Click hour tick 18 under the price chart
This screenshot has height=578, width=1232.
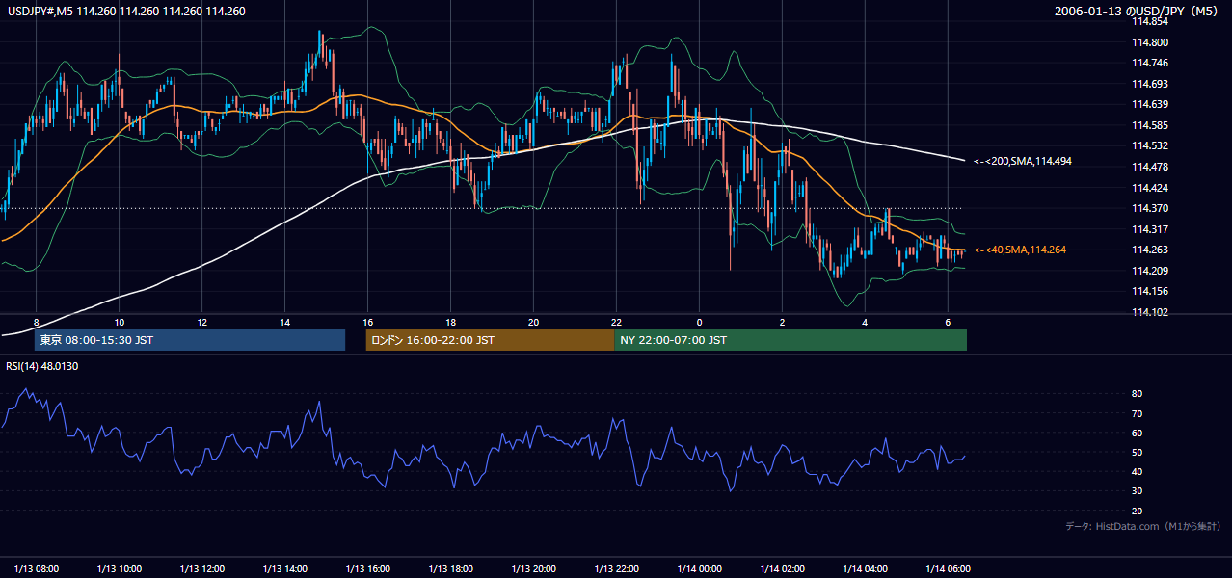pos(450,322)
